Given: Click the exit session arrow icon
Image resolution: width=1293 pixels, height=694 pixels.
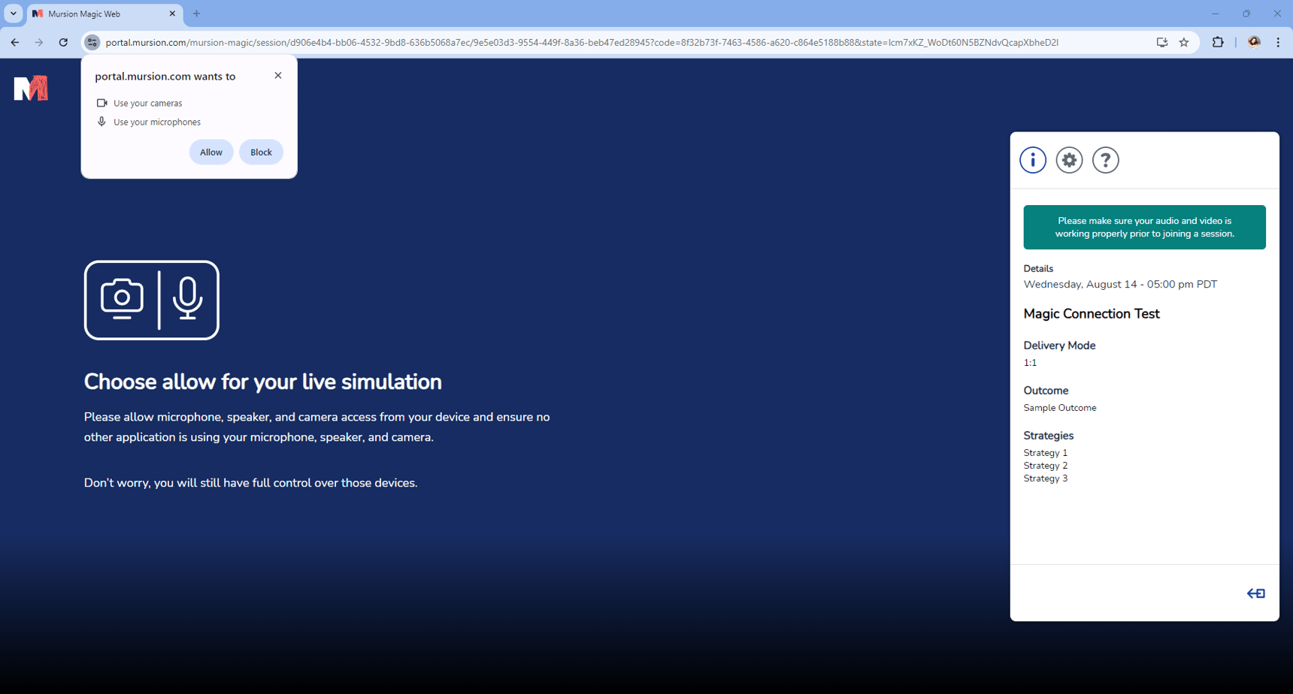Looking at the screenshot, I should 1255,593.
